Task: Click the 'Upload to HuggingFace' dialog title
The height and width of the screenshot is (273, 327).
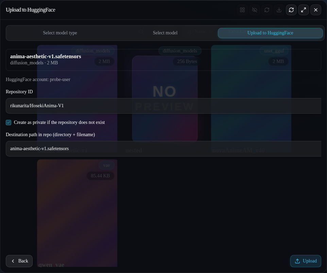Action: (31, 10)
